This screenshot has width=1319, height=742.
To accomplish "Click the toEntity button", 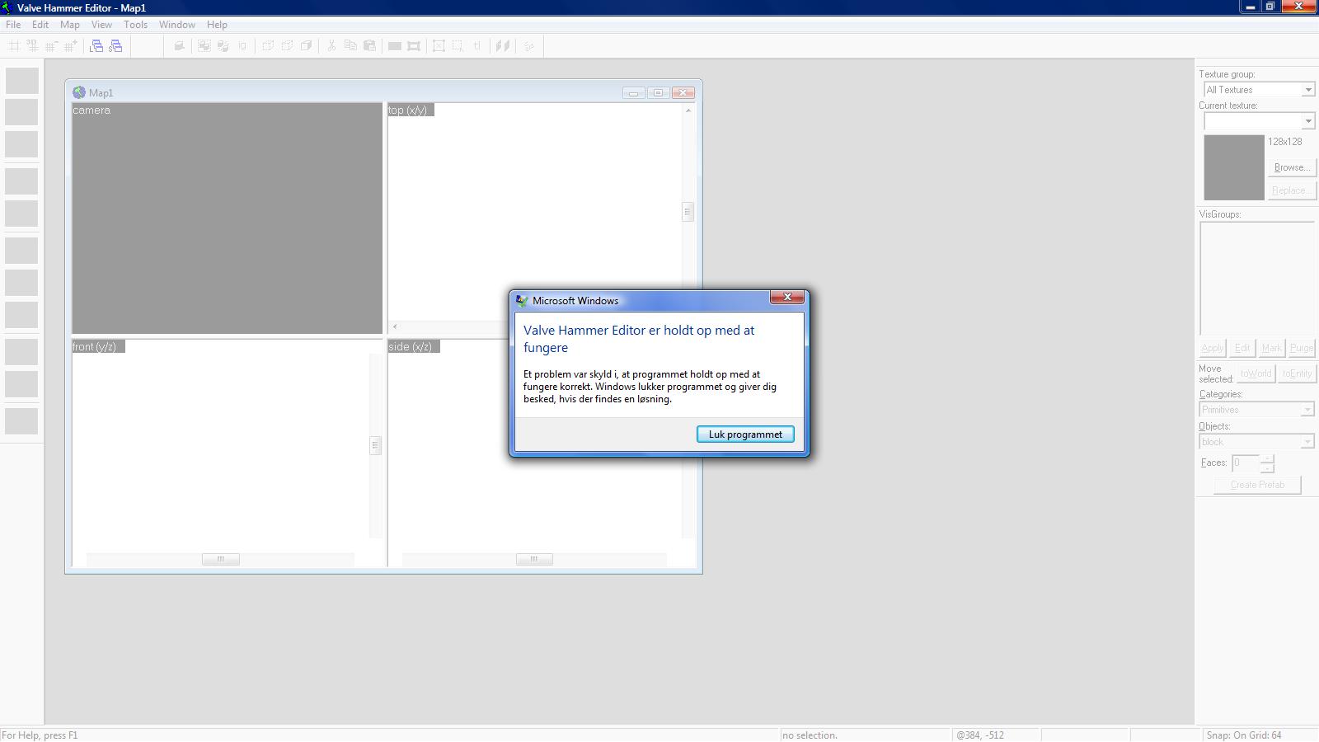I will pyautogui.click(x=1297, y=373).
